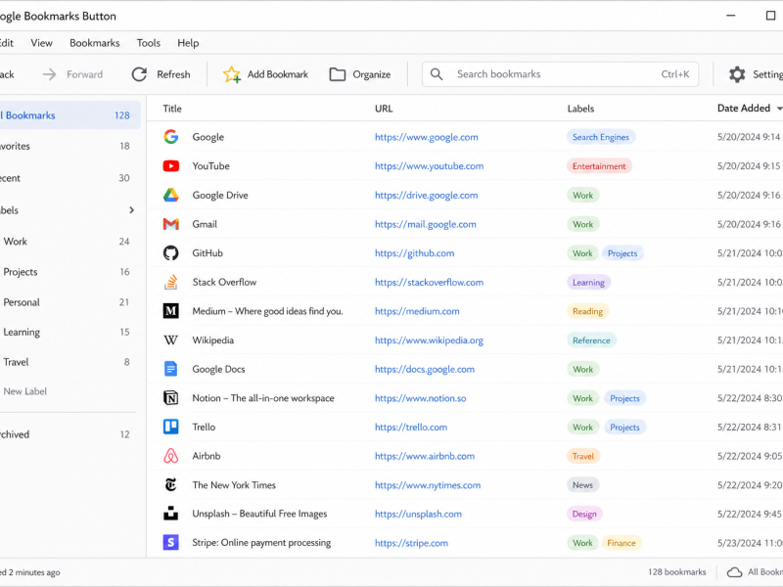Click the Airbnb logo icon

tap(170, 456)
